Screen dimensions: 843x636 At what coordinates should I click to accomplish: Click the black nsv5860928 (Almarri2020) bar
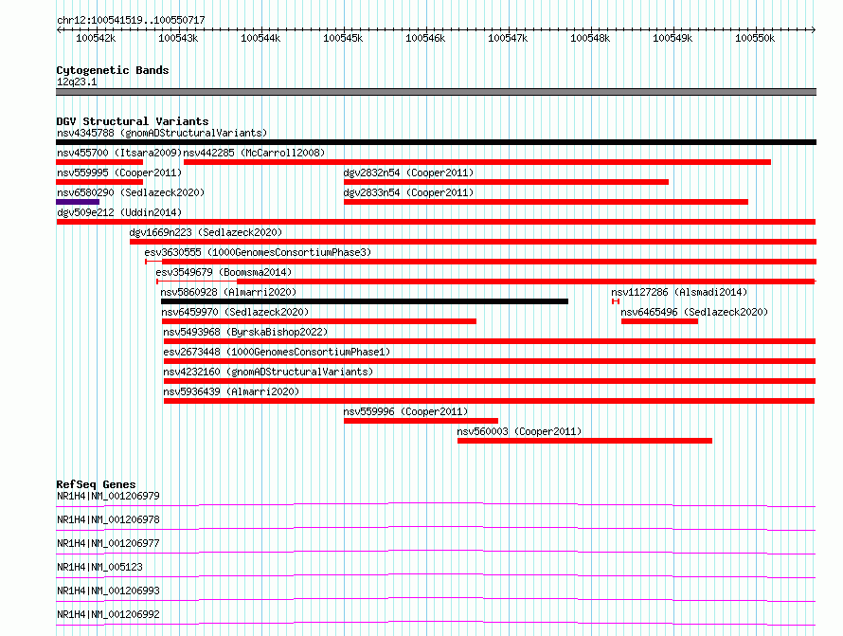[x=365, y=301]
